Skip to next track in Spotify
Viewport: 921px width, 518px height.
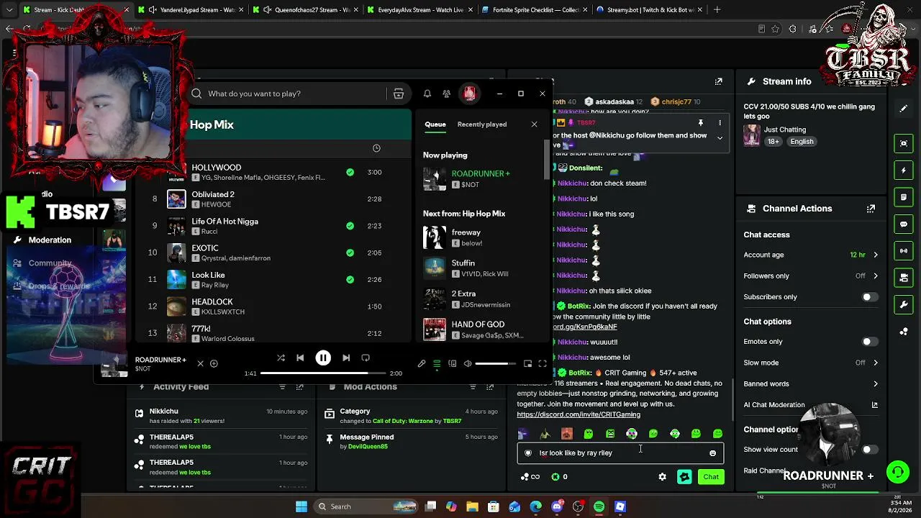(346, 358)
